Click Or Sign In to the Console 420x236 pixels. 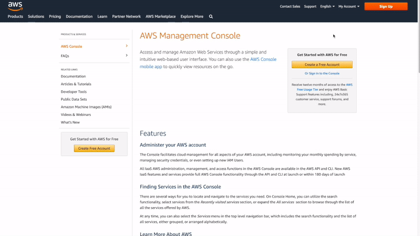pyautogui.click(x=322, y=73)
